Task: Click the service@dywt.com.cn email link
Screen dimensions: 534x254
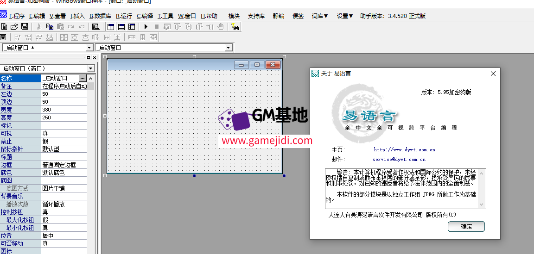Action: coord(399,159)
